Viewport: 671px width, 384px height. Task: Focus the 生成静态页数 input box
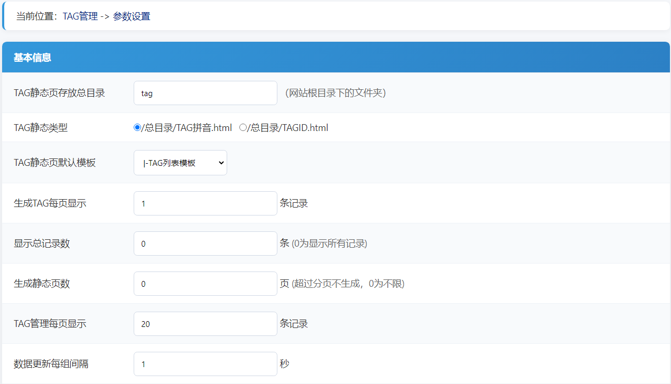[x=205, y=283]
